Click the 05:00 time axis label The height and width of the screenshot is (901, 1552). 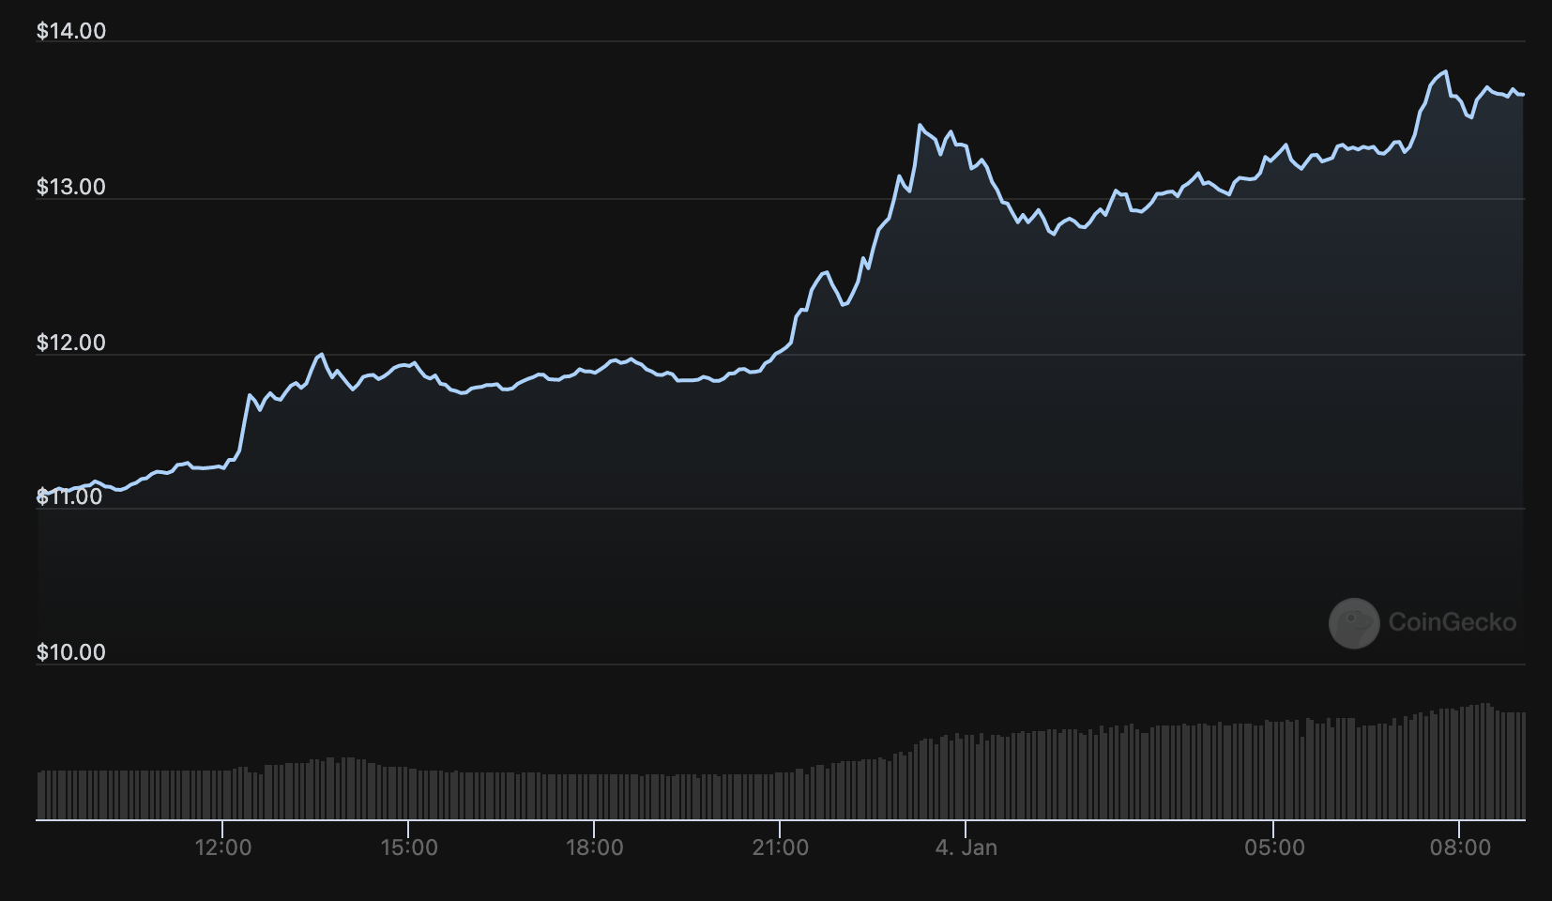(x=1274, y=848)
